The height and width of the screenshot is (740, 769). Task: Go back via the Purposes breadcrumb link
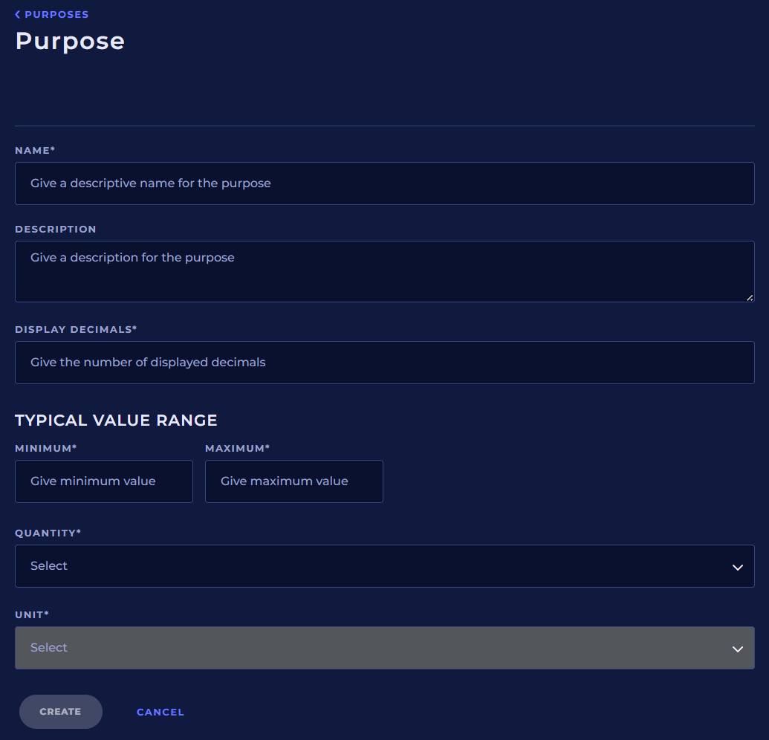click(x=56, y=14)
